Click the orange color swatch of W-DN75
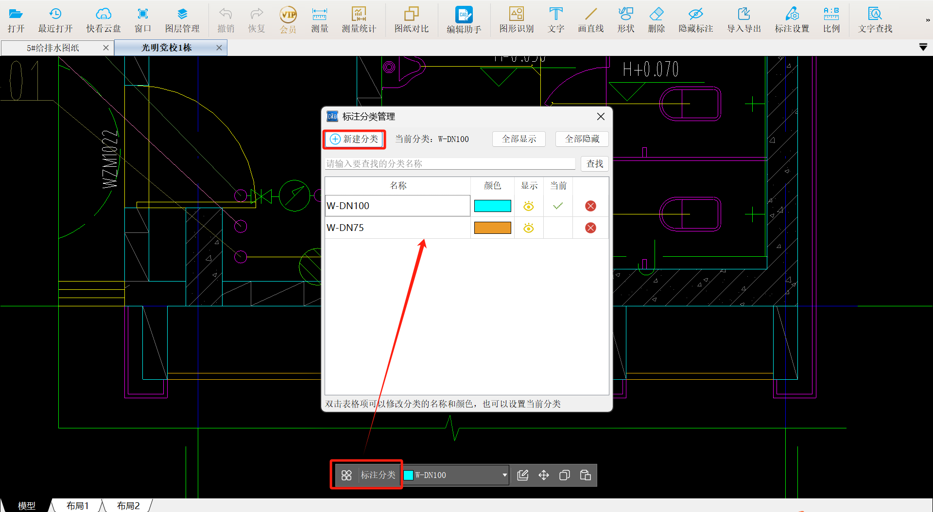The image size is (933, 512). (492, 228)
